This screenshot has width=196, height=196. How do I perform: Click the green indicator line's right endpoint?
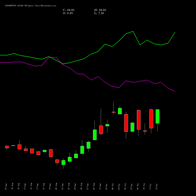[x=175, y=32]
